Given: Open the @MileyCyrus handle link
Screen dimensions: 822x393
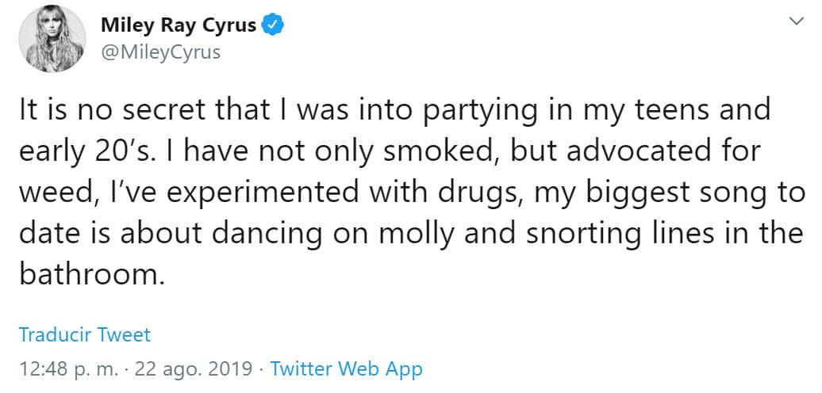Looking at the screenshot, I should coord(160,52).
